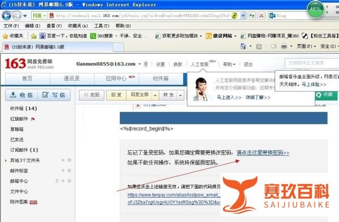The image size is (339, 222).
Task: Click the 收信 receive mail button
Action: (21, 95)
